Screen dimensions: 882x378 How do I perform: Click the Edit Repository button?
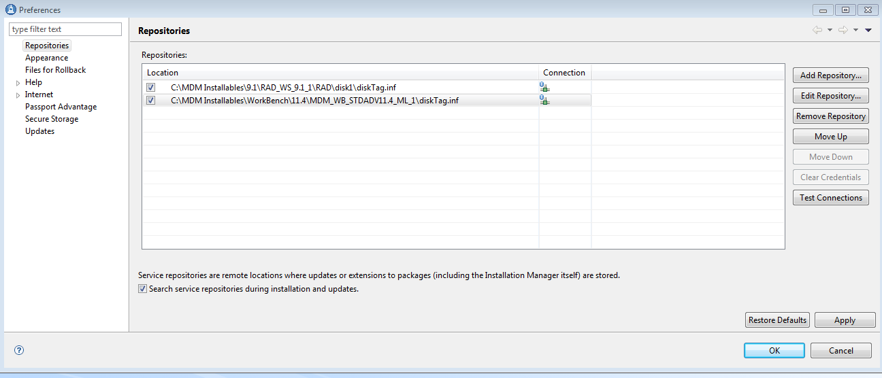point(830,96)
